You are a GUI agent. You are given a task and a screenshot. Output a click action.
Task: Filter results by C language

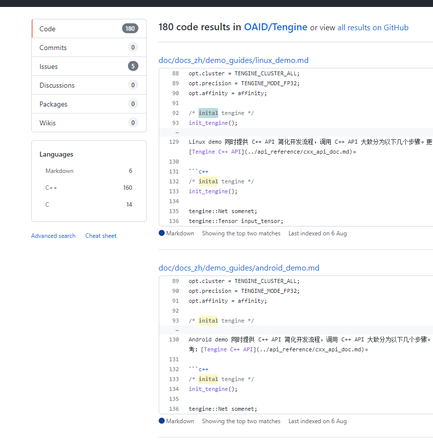point(89,205)
